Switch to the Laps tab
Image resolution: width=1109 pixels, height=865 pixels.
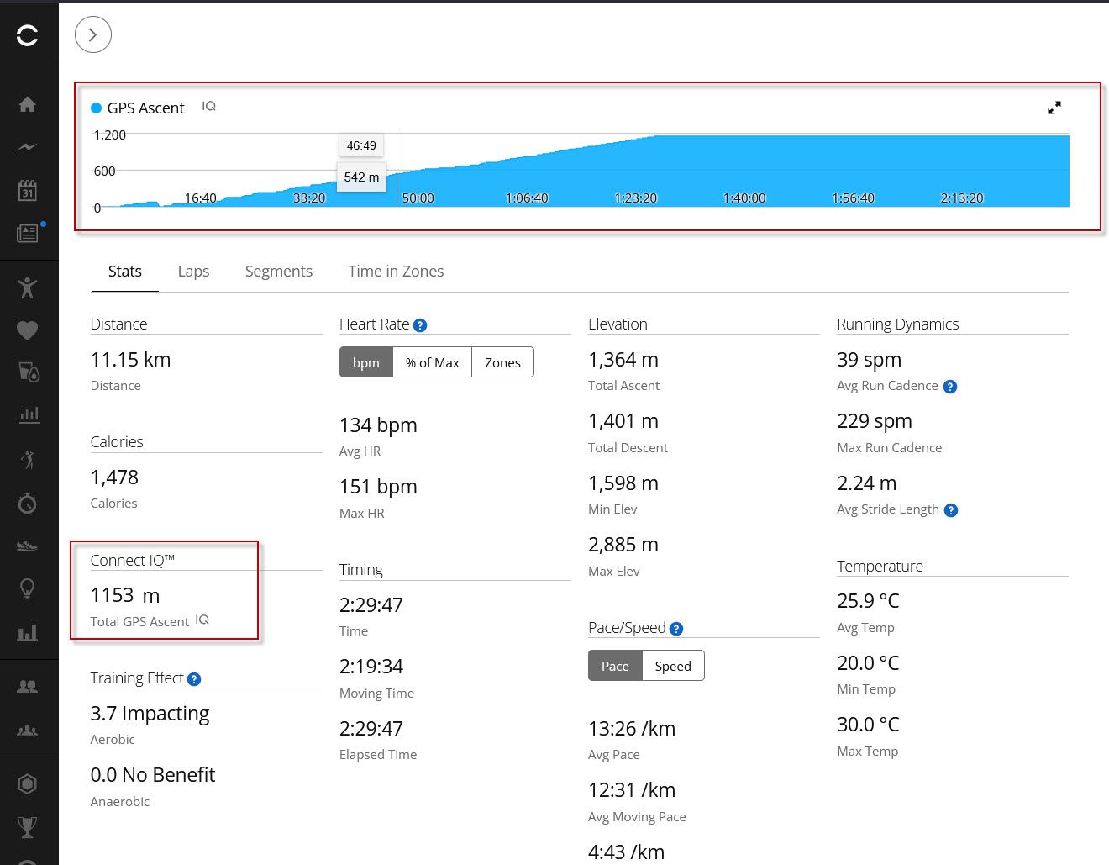(193, 272)
